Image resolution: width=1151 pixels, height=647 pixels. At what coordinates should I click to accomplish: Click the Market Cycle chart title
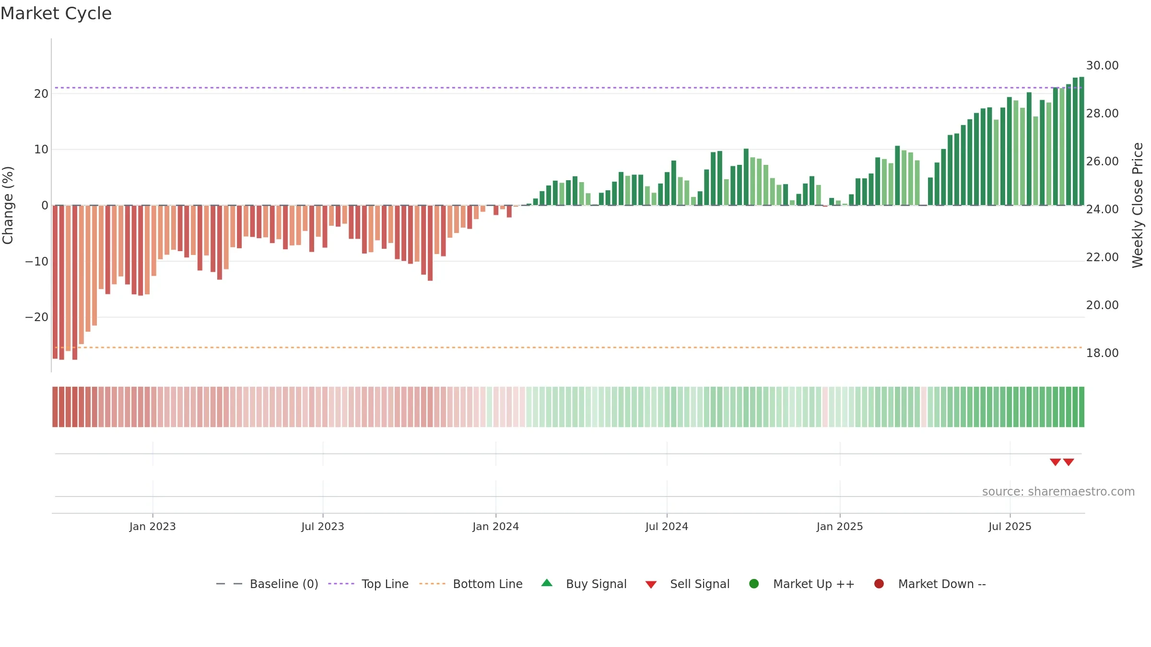tap(56, 13)
